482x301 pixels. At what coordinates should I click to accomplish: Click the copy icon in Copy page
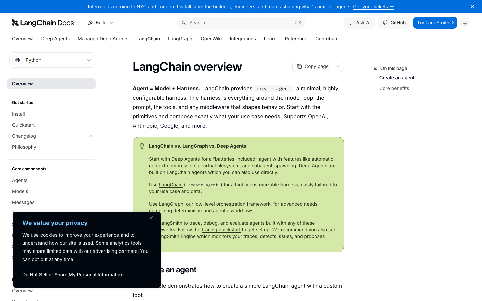click(x=299, y=66)
